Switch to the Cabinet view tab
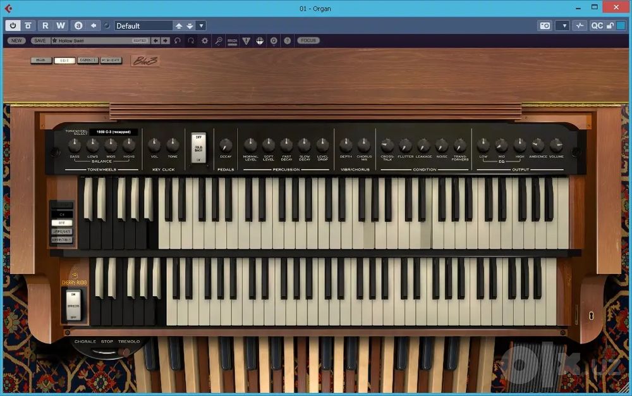Viewport: 632px width, 396px height. coord(88,61)
